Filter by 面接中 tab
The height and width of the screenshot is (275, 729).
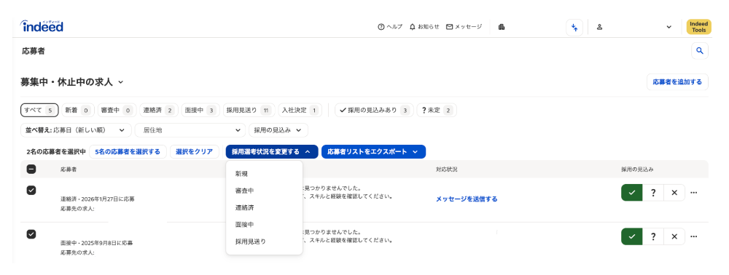200,111
